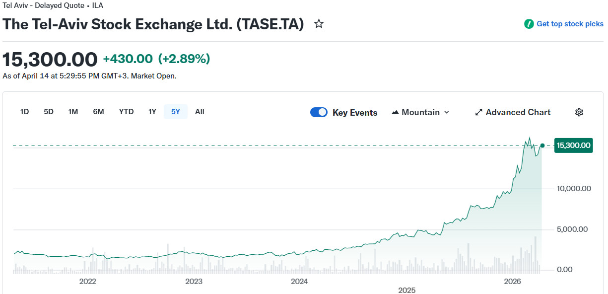
Task: Click the green top stock picks icon
Action: [529, 24]
